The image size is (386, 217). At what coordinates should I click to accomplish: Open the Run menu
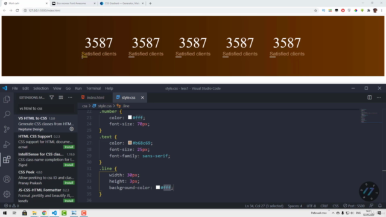coord(78,89)
